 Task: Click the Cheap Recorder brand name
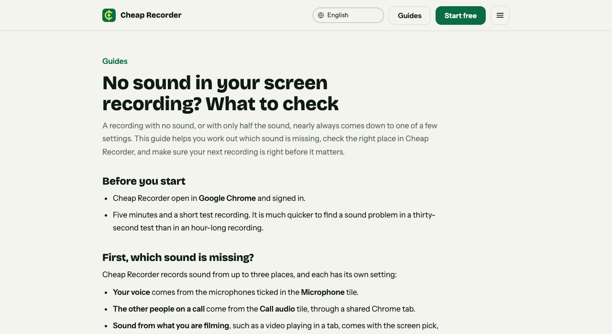coord(151,15)
